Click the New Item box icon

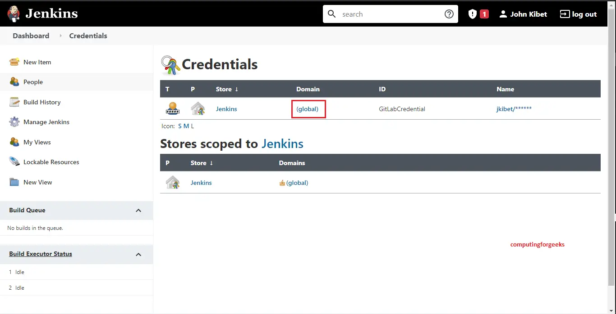tap(14, 62)
